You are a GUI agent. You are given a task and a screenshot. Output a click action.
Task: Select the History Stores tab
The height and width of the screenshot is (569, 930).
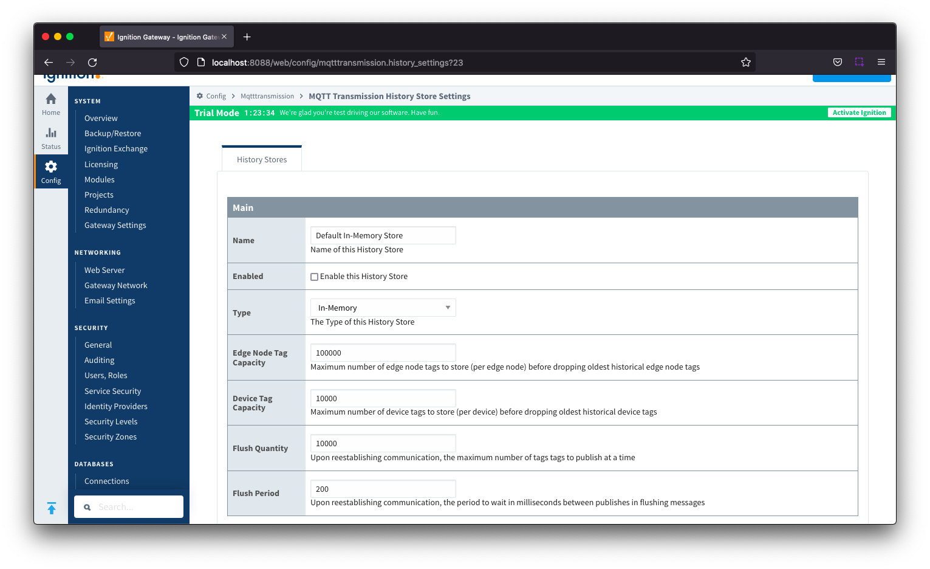[x=262, y=159]
